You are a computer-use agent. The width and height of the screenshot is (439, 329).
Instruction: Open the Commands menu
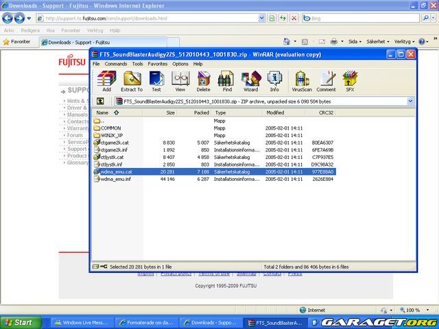[116, 64]
